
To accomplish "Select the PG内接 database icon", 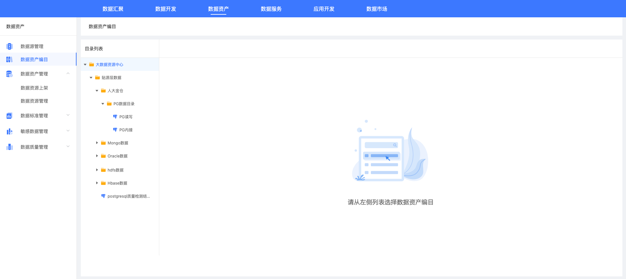I will (x=115, y=130).
